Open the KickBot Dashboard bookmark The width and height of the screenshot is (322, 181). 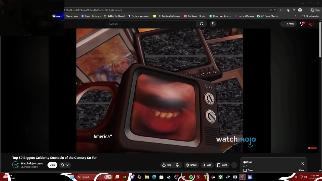point(114,16)
